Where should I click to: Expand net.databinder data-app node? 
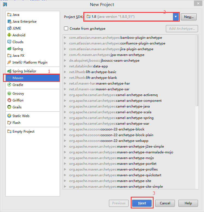pos(65,66)
